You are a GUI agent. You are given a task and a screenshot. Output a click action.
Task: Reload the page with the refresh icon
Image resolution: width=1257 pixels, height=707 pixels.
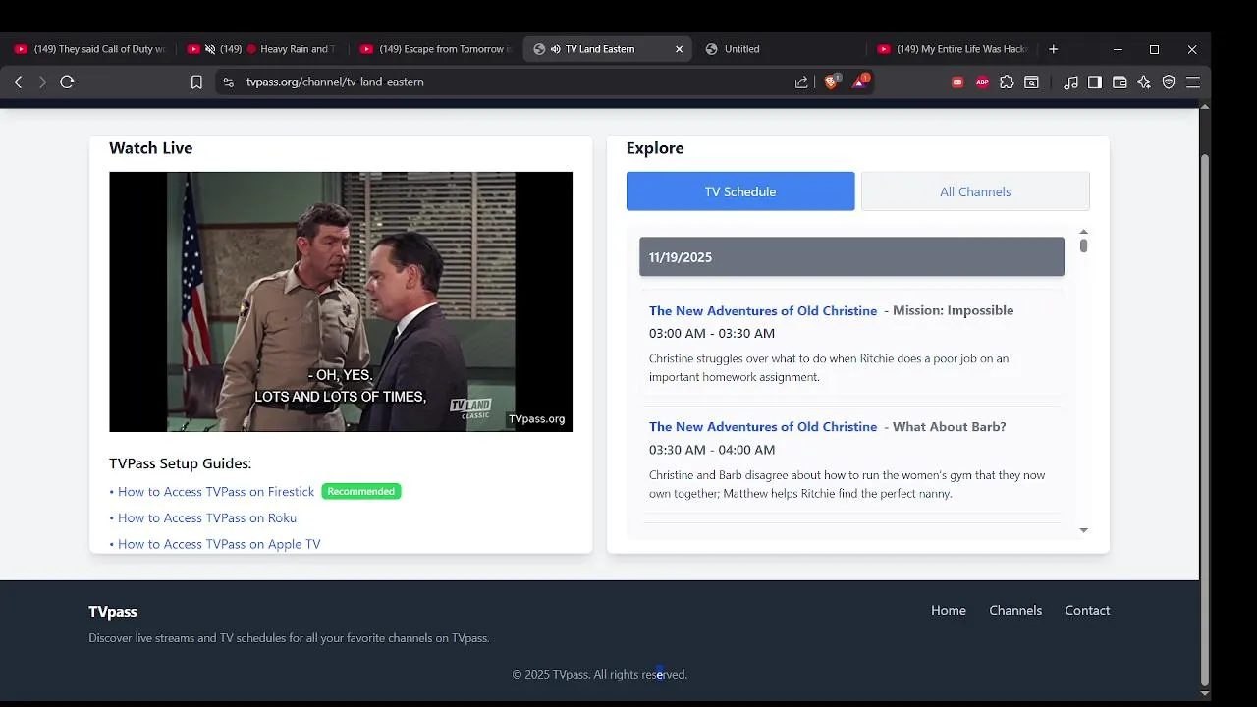[67, 82]
